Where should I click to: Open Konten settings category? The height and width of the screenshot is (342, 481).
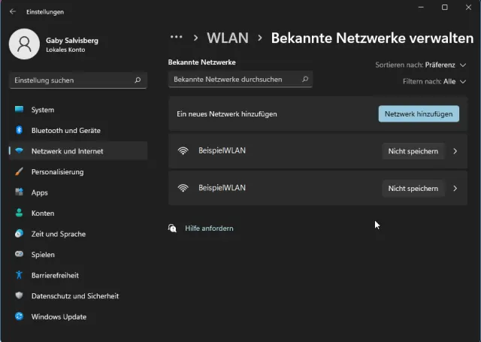78,213
